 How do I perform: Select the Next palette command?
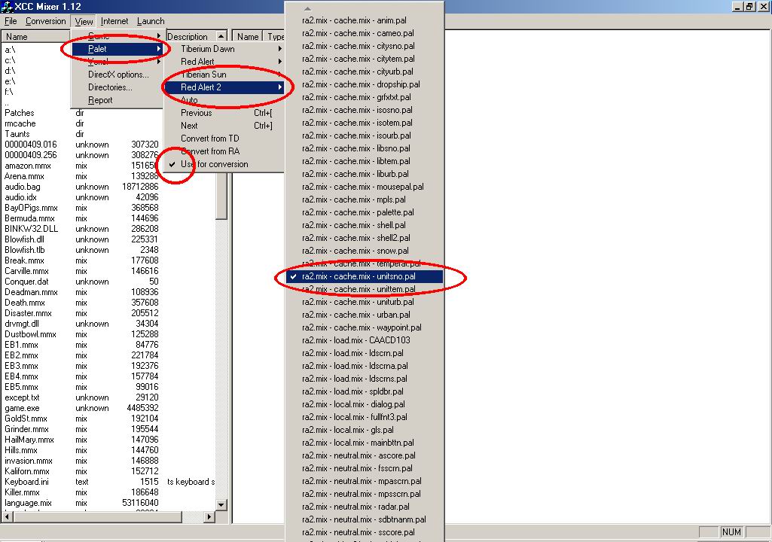pos(224,126)
